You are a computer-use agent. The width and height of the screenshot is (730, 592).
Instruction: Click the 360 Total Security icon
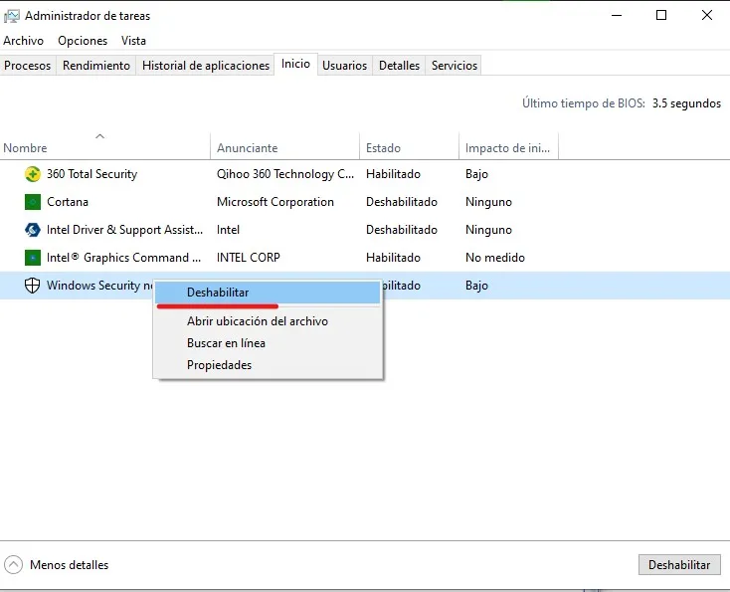pyautogui.click(x=32, y=174)
